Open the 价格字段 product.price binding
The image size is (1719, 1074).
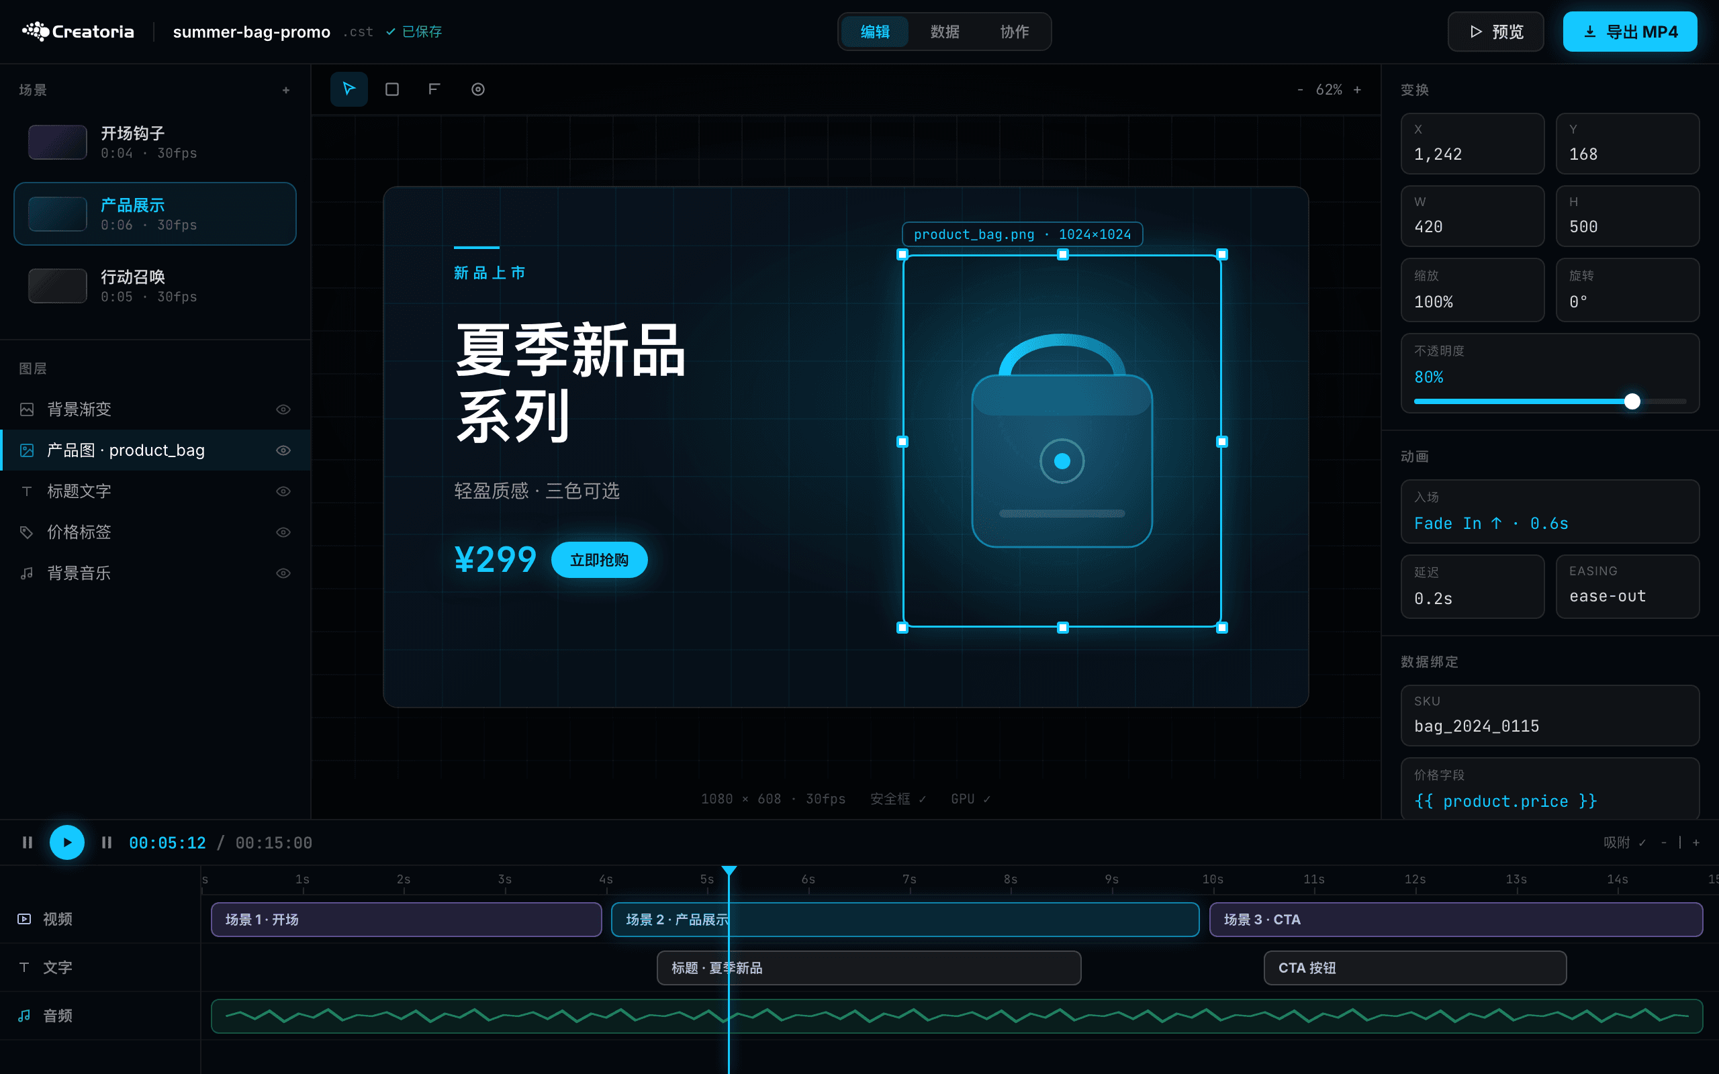[x=1550, y=789]
